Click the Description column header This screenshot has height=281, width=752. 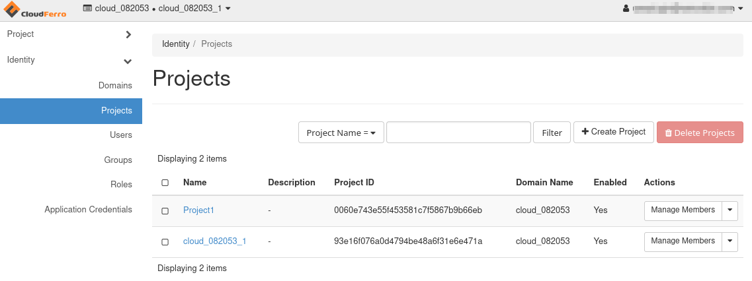pos(292,183)
